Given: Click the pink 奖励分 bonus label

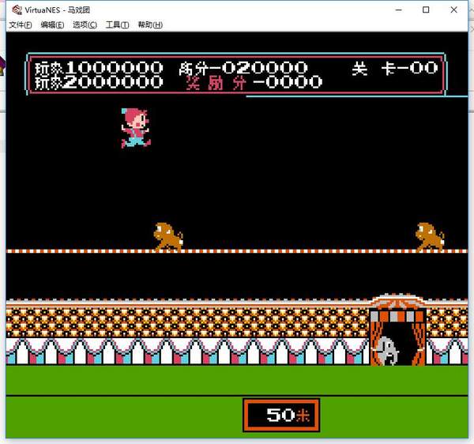Looking at the screenshot, I should coord(216,82).
